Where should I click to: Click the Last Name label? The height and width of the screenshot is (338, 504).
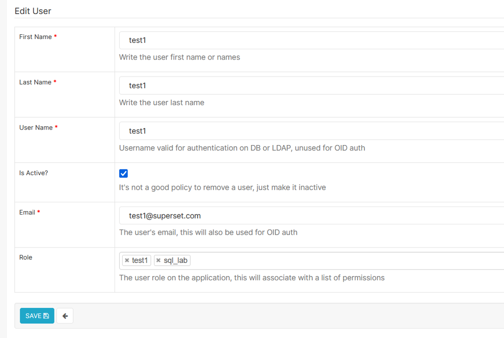point(35,82)
